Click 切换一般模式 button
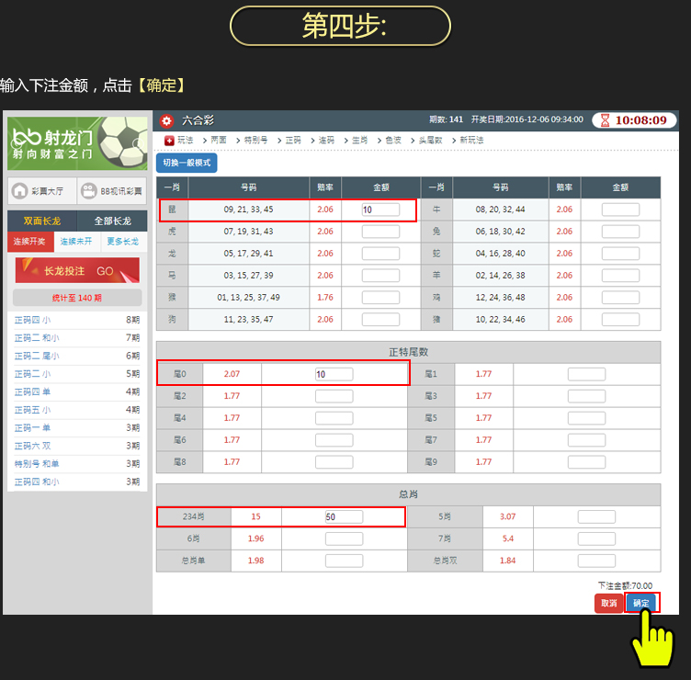 tap(187, 163)
